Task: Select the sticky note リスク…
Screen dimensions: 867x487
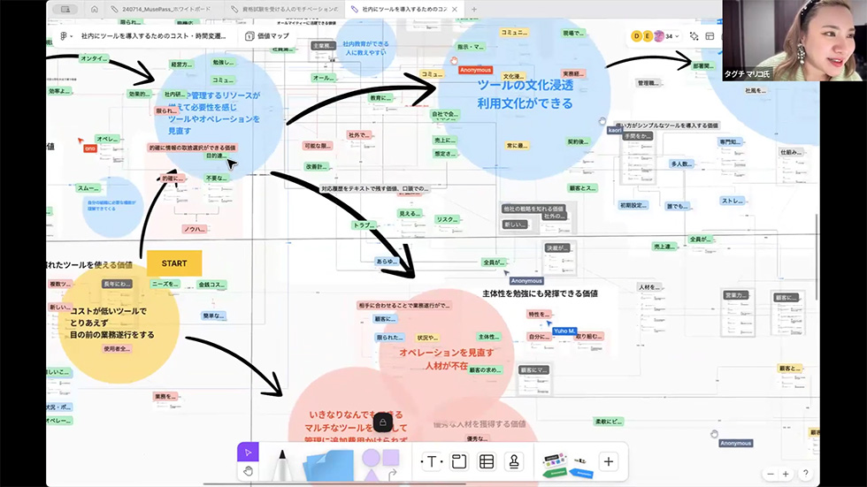Action: [447, 219]
